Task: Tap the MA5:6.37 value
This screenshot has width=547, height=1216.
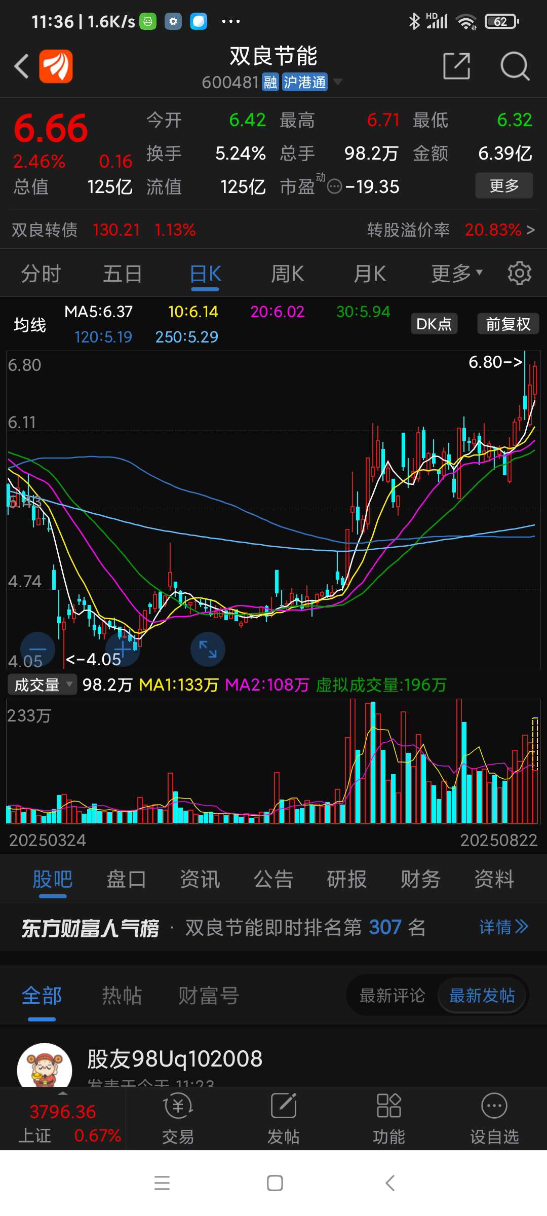Action: tap(98, 312)
